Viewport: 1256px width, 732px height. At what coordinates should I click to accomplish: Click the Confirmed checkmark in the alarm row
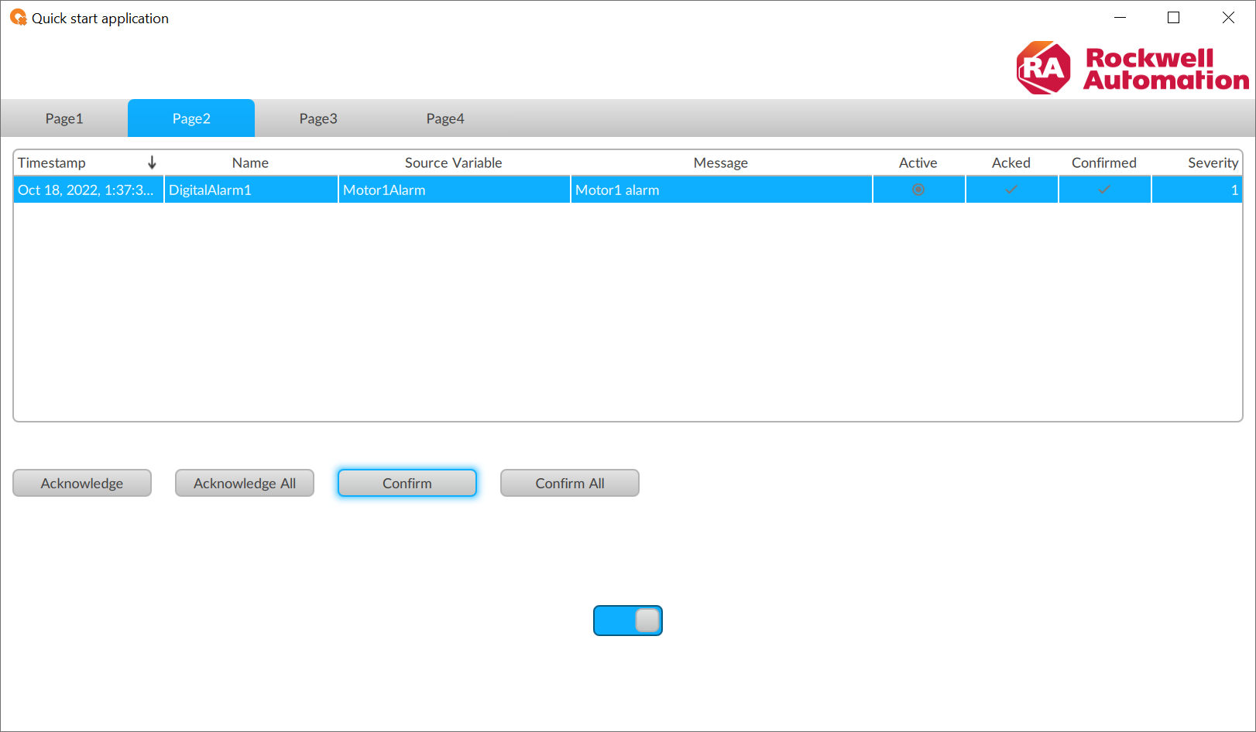click(1104, 190)
